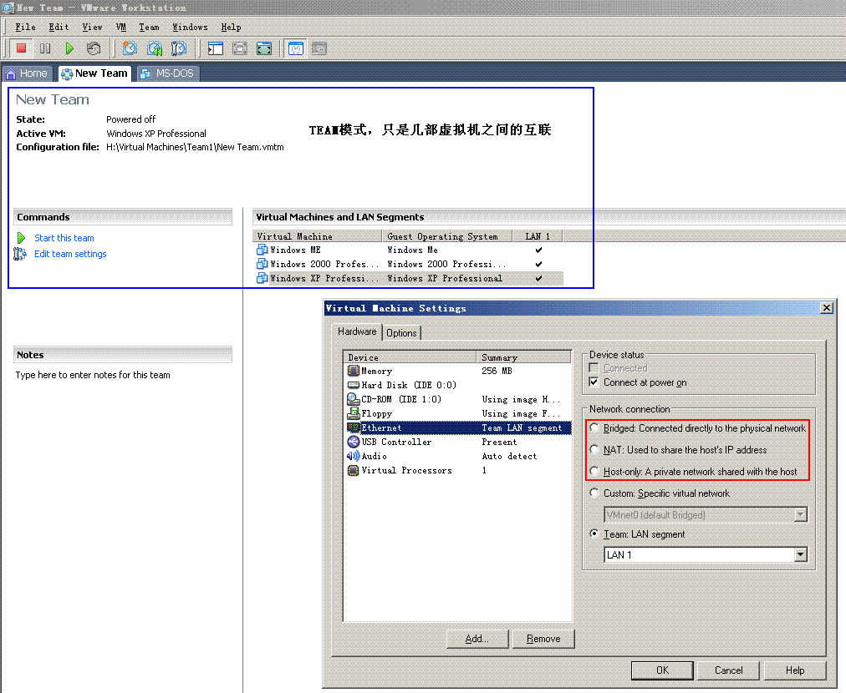Select the Host-only network radio button
This screenshot has width=846, height=693.
tap(594, 471)
